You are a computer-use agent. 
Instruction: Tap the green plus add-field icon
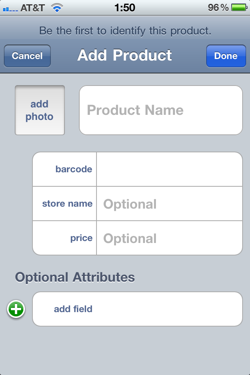16,309
